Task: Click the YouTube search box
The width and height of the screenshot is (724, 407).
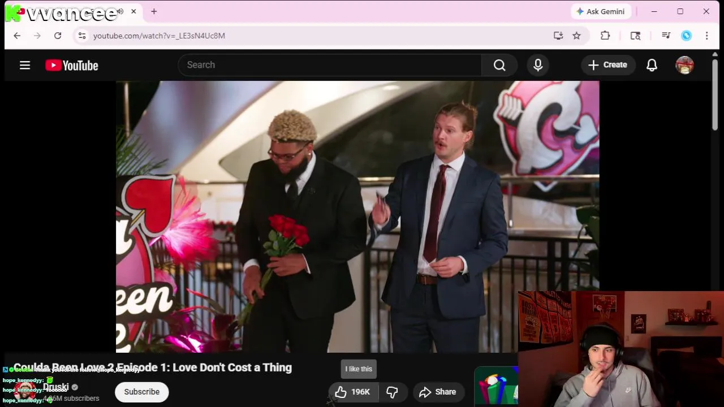Action: tap(330, 65)
